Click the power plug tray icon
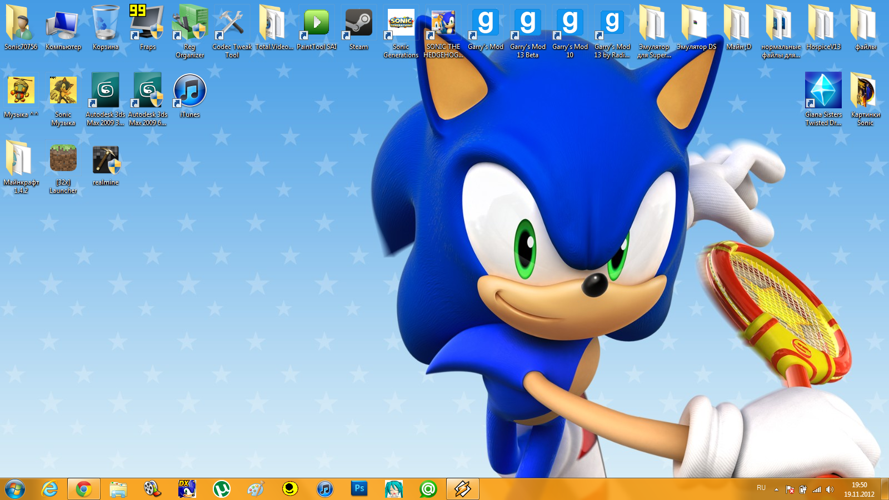The width and height of the screenshot is (889, 500). (803, 489)
